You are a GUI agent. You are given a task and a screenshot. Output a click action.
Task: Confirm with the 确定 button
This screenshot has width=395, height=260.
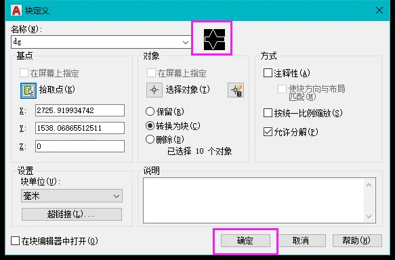click(245, 241)
